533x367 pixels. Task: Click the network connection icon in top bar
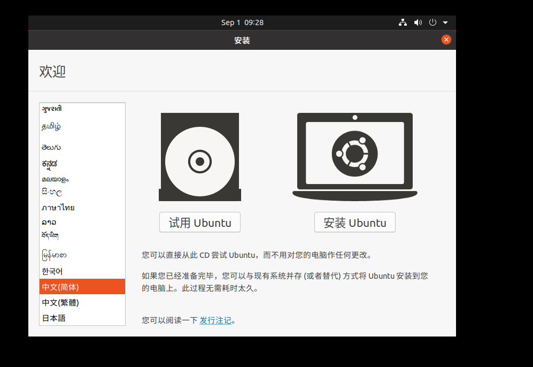pos(403,22)
